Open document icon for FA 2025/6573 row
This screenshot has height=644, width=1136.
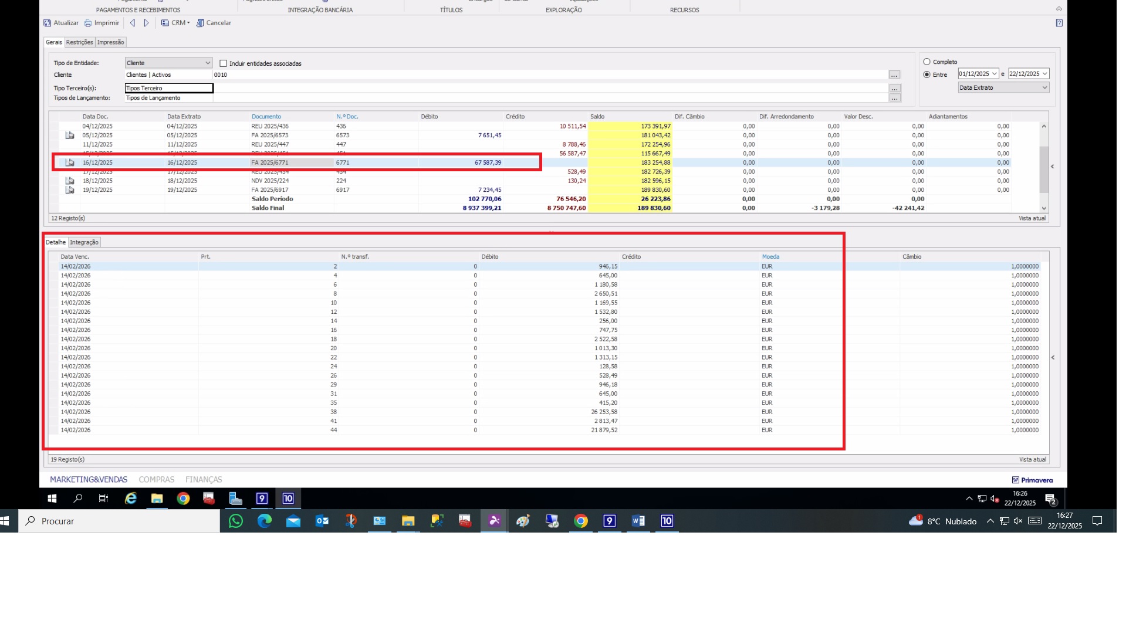click(x=70, y=135)
